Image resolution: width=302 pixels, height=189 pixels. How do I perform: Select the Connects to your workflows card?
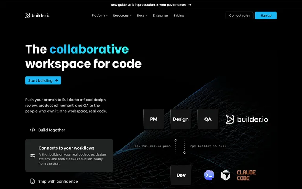(69, 156)
